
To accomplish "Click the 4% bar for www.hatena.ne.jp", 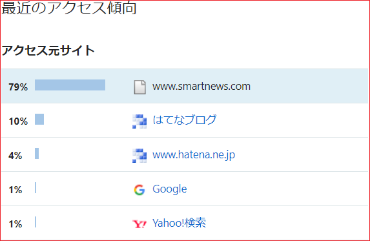I will pos(37,153).
